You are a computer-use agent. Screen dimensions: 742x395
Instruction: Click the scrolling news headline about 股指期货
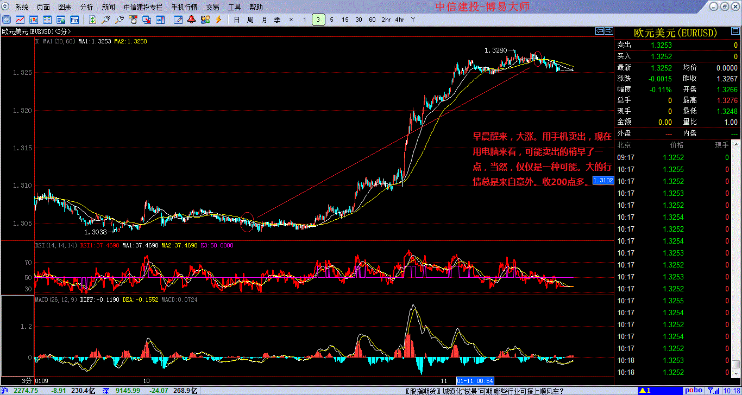(x=485, y=391)
